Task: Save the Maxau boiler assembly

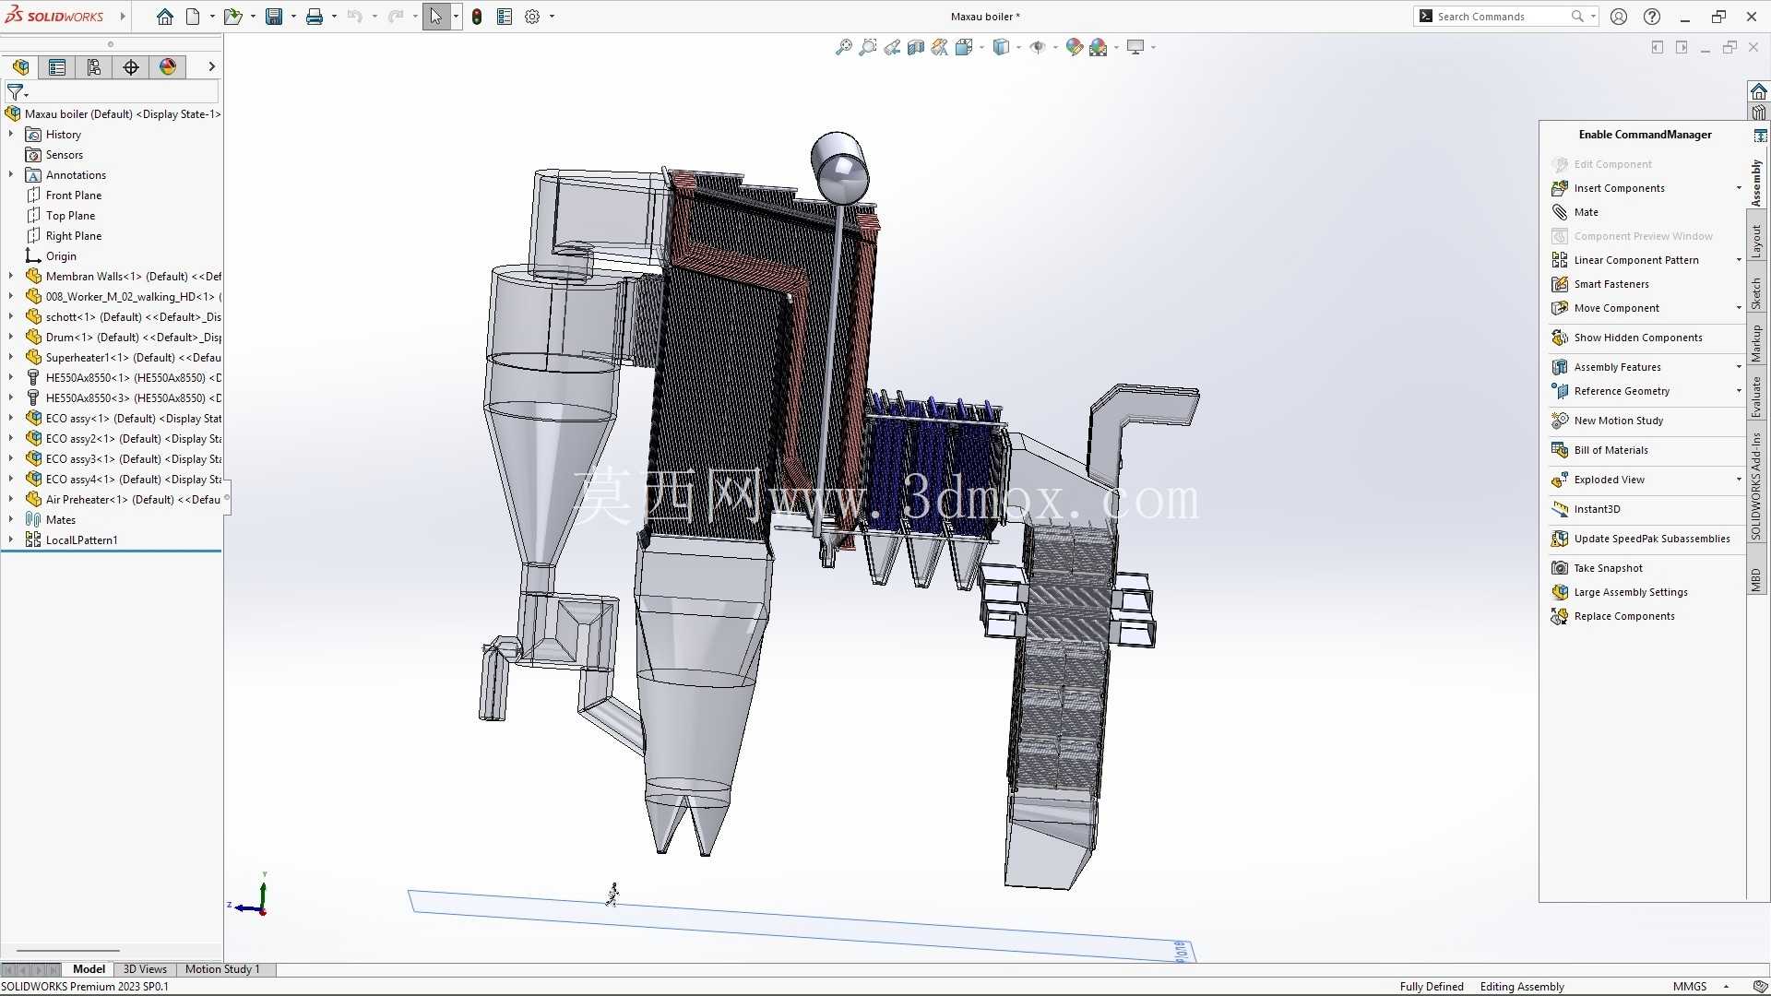Action: pos(274,17)
